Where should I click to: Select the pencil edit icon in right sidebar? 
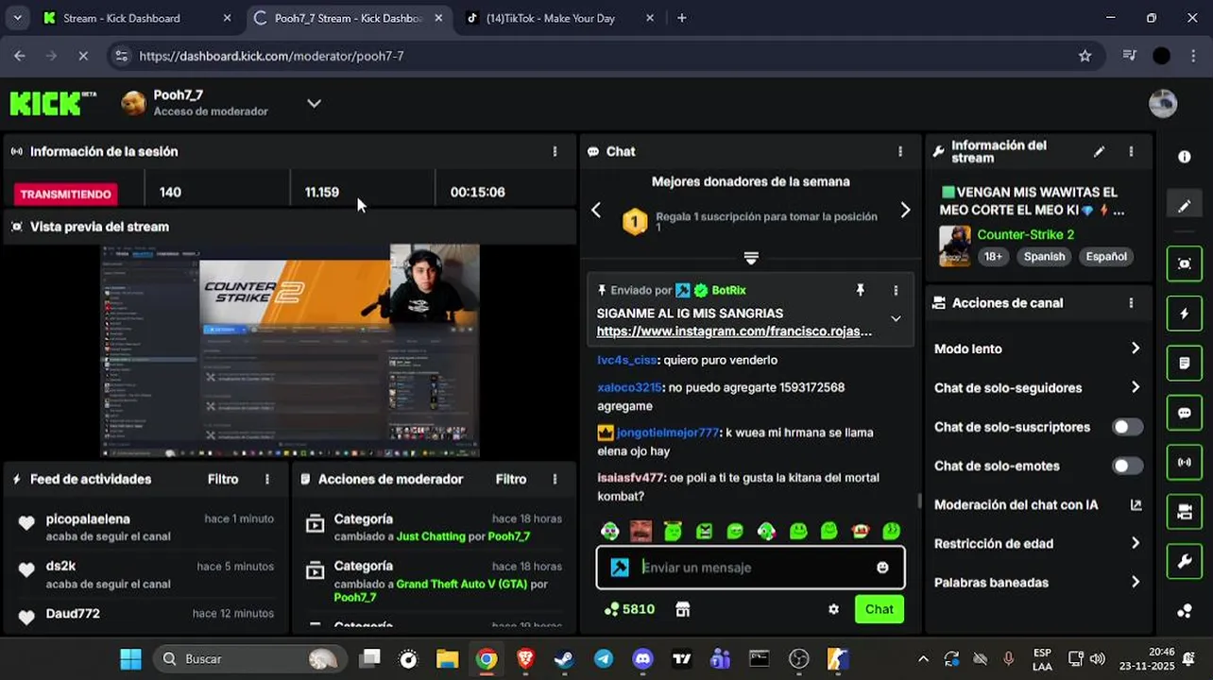pos(1185,206)
